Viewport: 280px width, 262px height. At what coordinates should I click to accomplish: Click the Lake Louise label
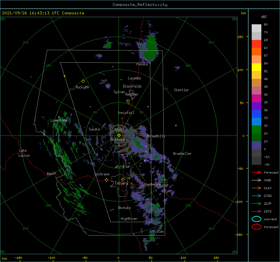(x=24, y=153)
